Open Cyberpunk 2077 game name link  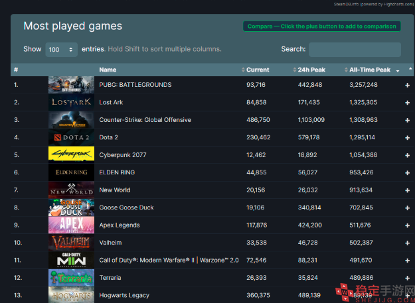pyautogui.click(x=123, y=154)
